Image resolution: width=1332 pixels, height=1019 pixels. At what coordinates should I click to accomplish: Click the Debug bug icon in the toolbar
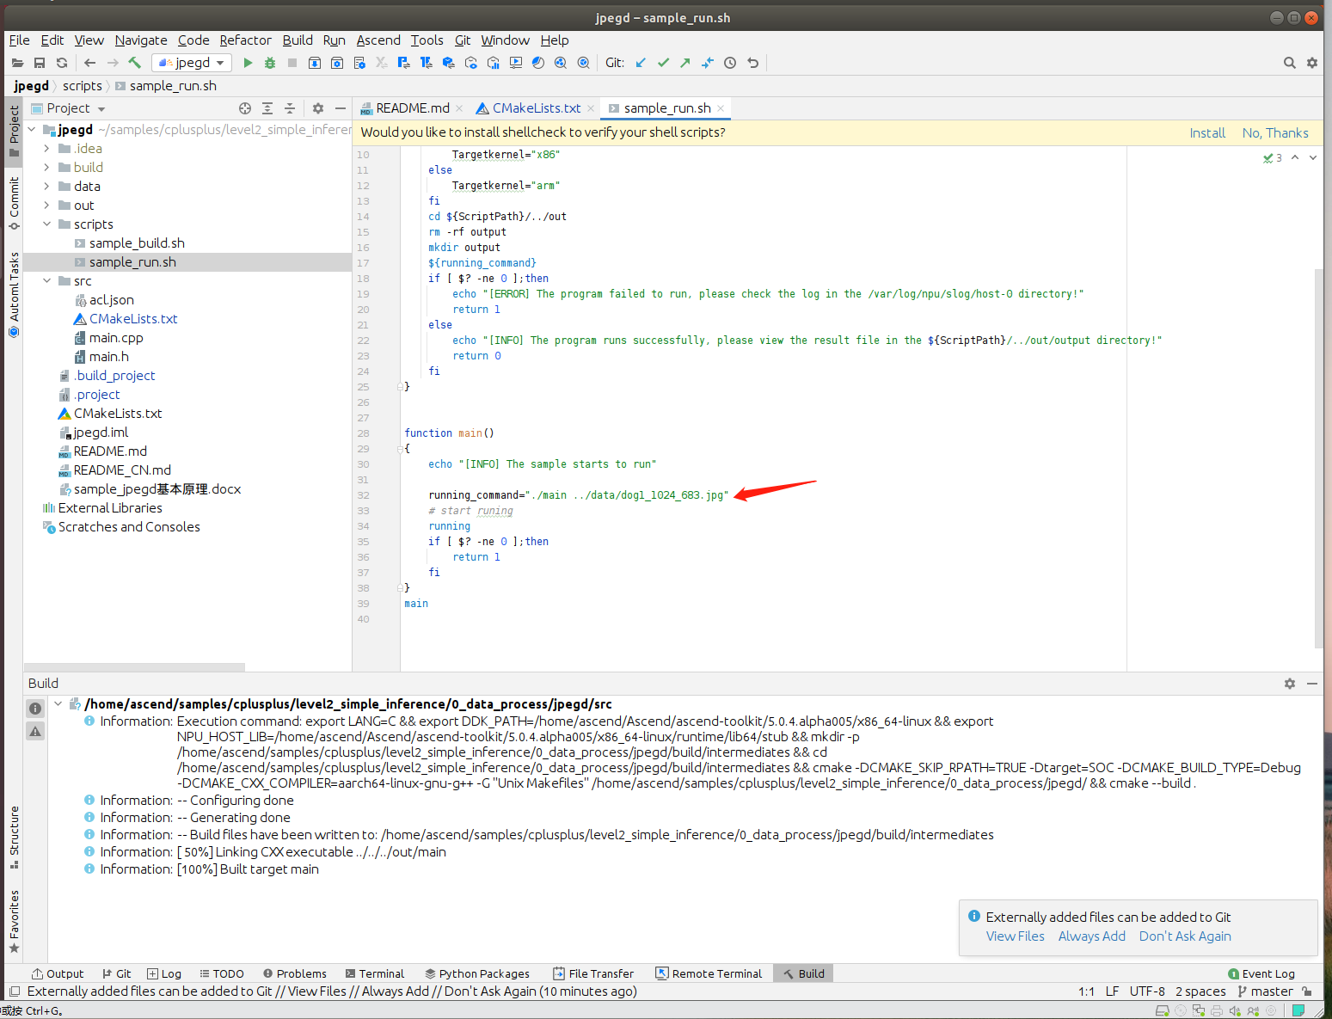pos(270,63)
